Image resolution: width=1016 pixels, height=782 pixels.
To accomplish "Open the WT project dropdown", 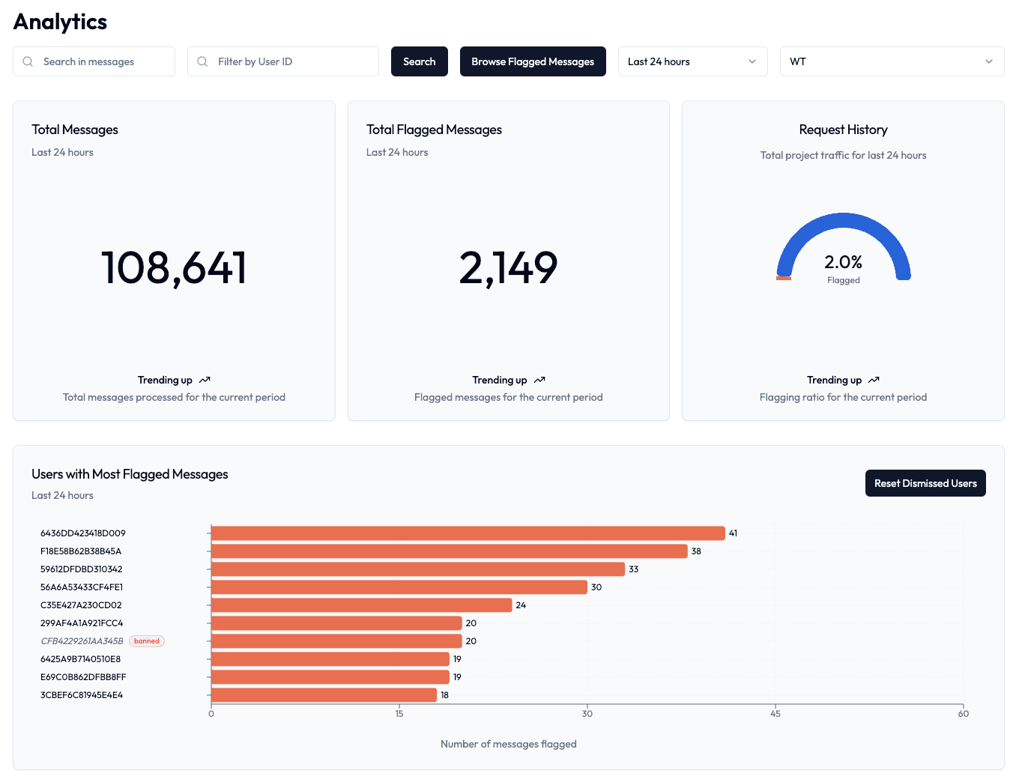I will [x=892, y=61].
